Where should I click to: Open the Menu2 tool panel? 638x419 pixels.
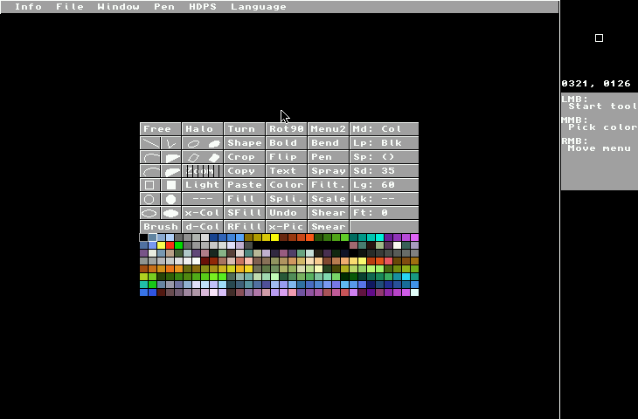(328, 129)
